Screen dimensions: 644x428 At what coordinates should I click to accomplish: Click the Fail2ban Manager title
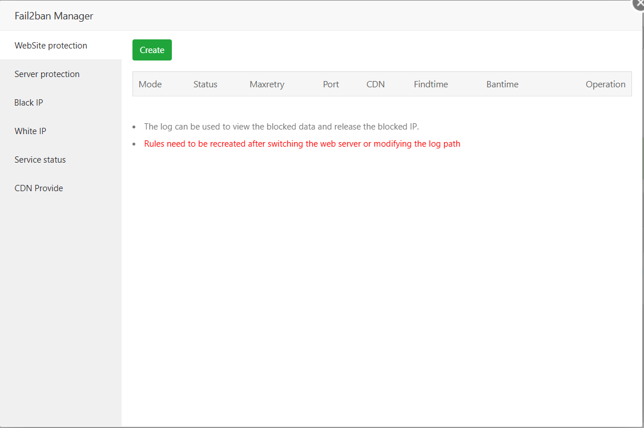click(x=54, y=15)
